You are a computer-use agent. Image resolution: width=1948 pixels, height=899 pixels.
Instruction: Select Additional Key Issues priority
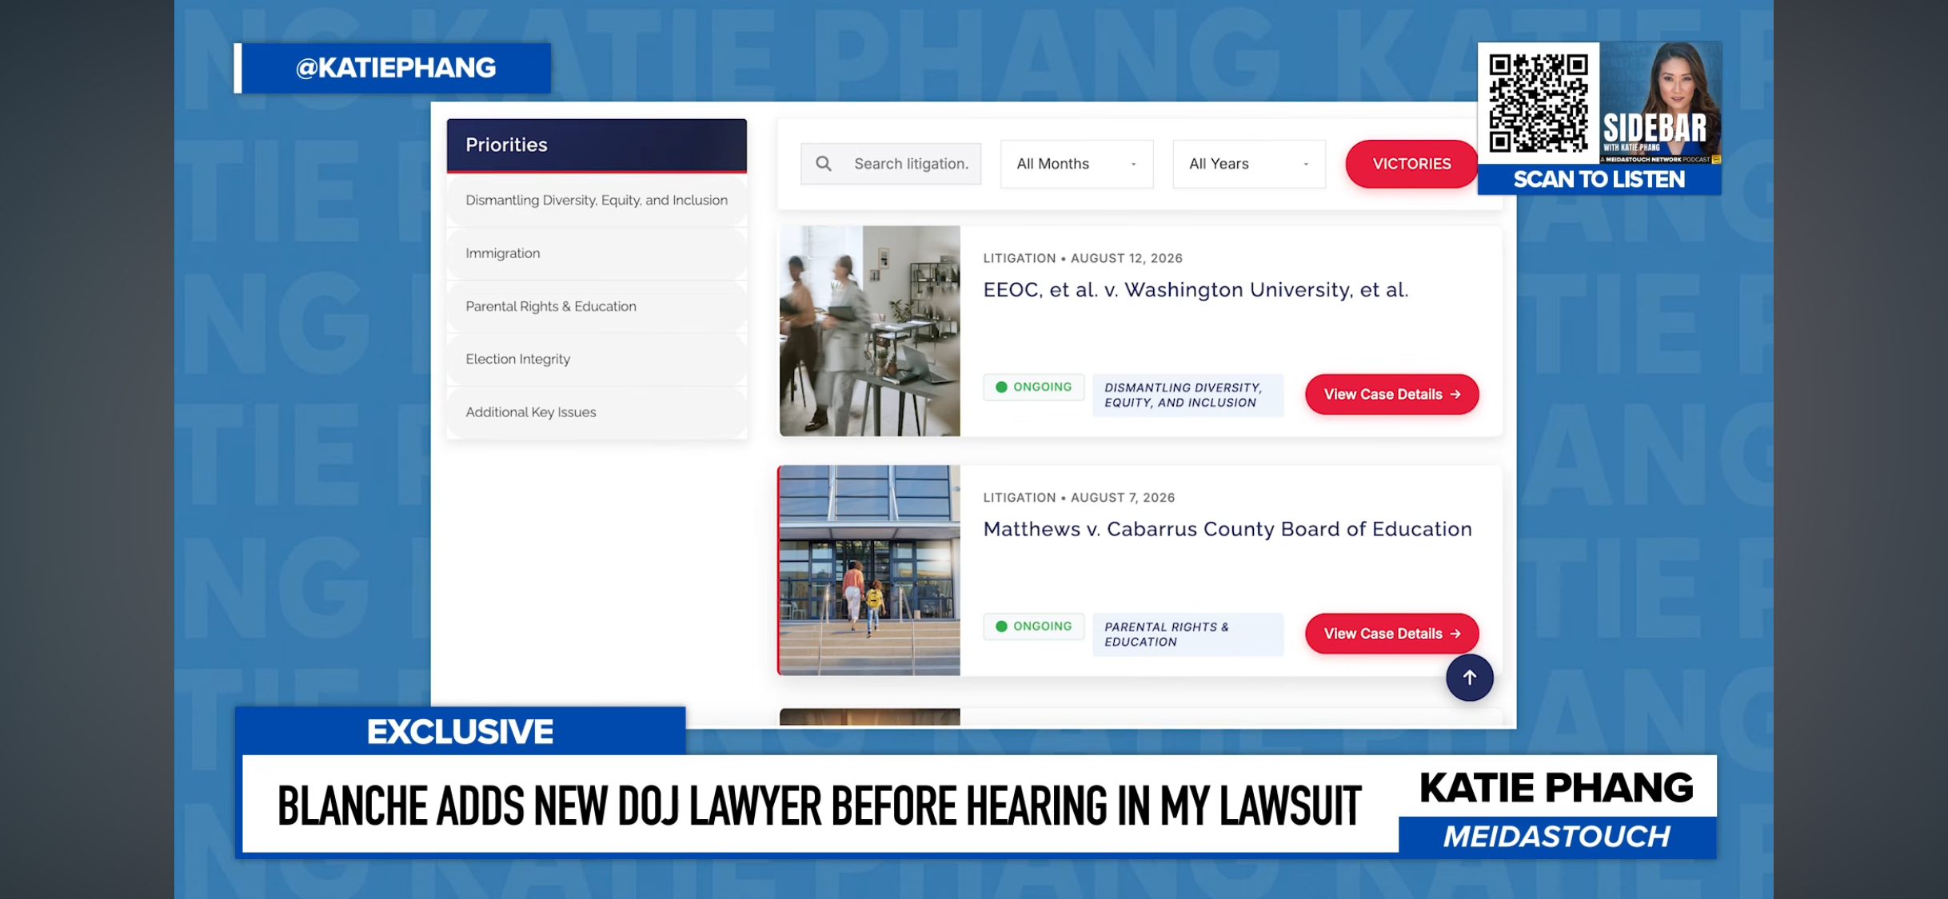[597, 412]
